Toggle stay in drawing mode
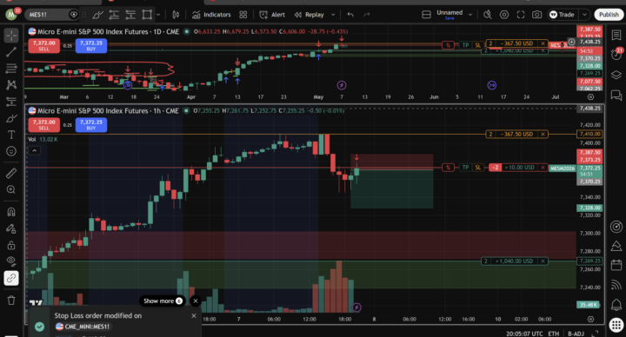Viewport: 626px width, 337px height. [11, 228]
